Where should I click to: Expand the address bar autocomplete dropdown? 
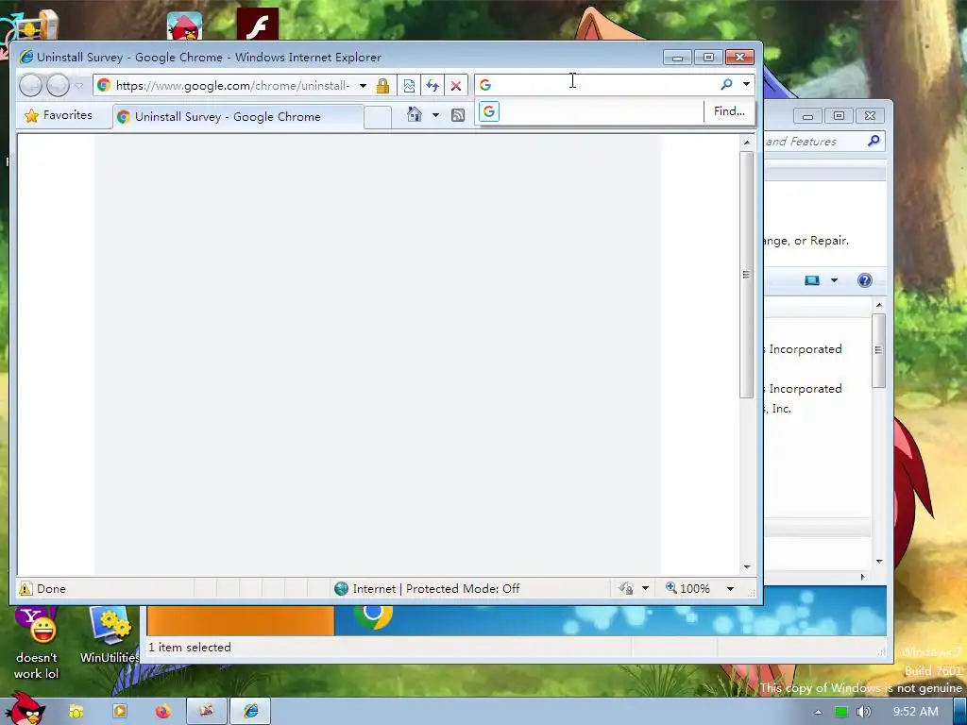tap(364, 86)
